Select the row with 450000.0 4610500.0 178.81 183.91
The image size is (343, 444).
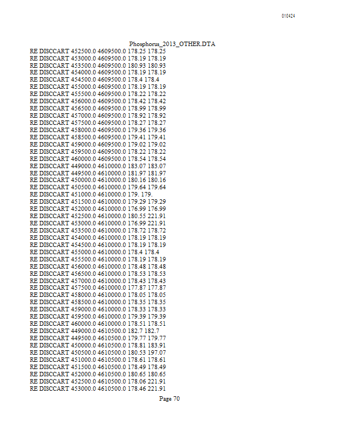tap(98, 345)
